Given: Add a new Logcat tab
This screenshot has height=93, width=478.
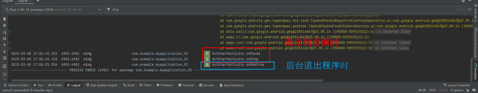Looking at the screenshot, I should pyautogui.click(x=38, y=1).
